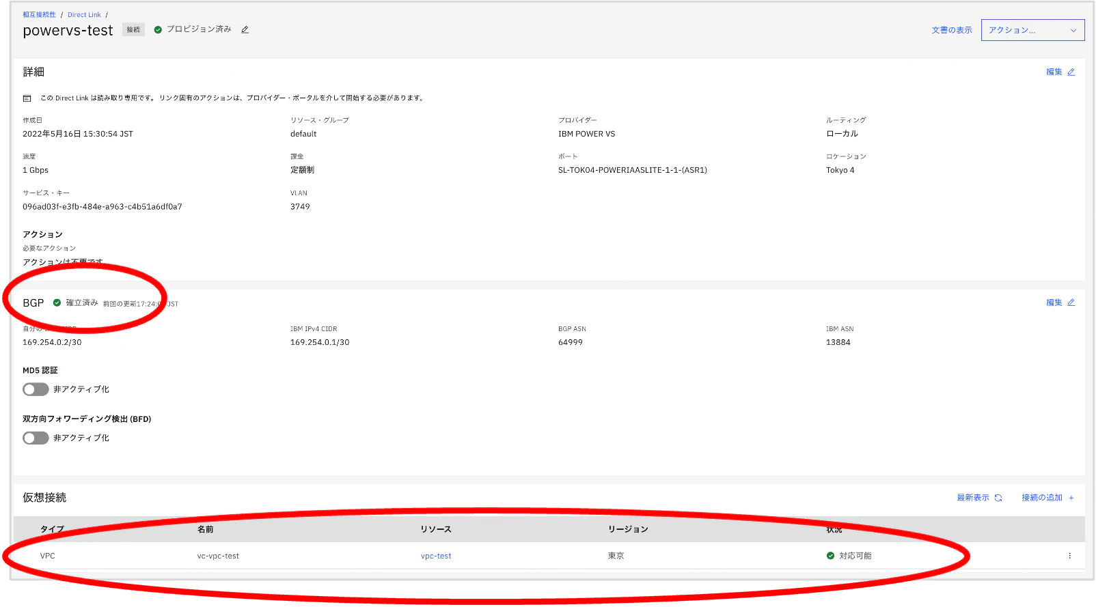Open the 文書の表示 link
This screenshot has width=1096, height=607.
point(951,30)
